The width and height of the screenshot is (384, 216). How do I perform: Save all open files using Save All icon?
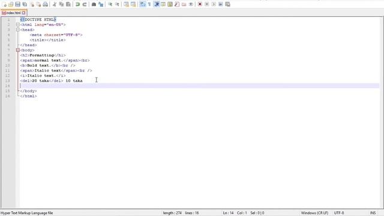pyautogui.click(x=25, y=4)
